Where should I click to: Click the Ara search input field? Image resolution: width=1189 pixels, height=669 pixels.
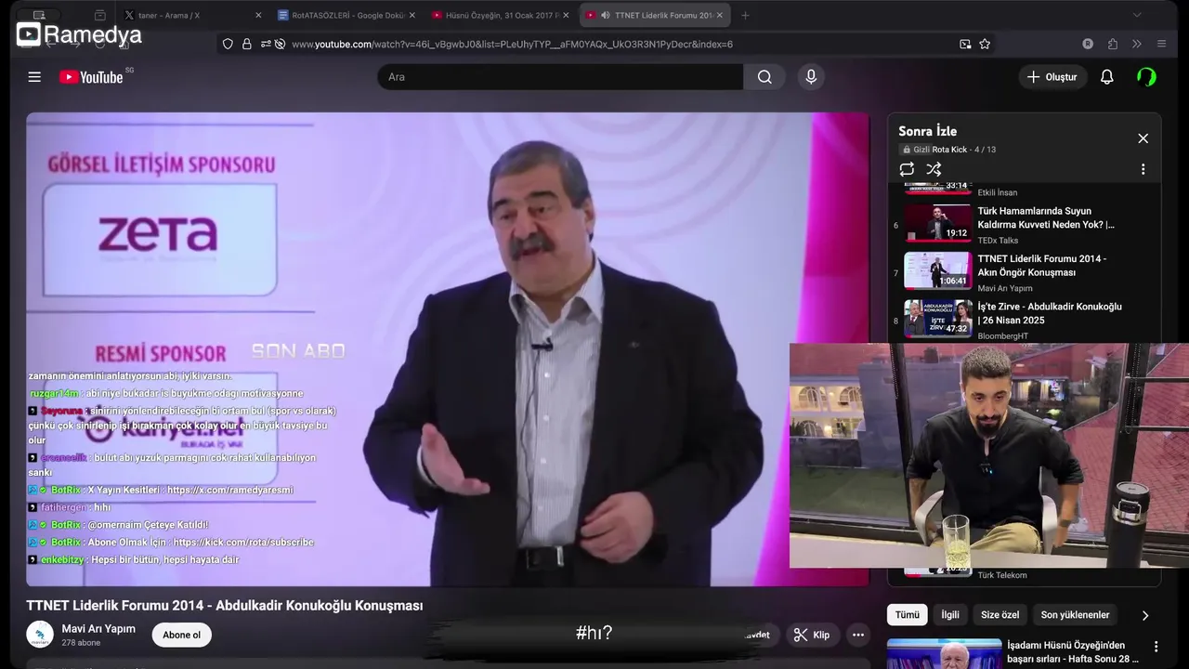point(560,77)
